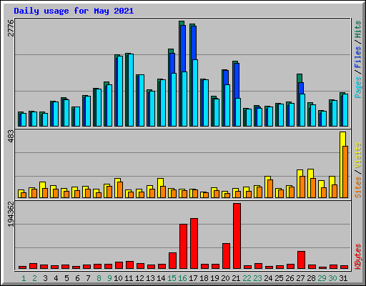
Task: Click the 483 visits axis value
Action: pyautogui.click(x=11, y=137)
